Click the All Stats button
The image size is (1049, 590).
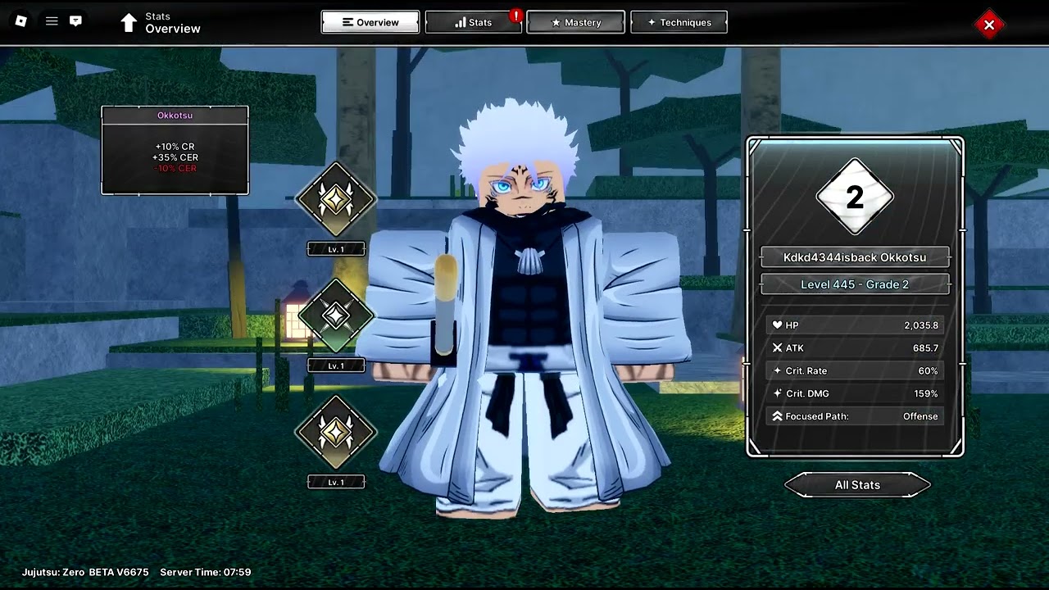[857, 485]
